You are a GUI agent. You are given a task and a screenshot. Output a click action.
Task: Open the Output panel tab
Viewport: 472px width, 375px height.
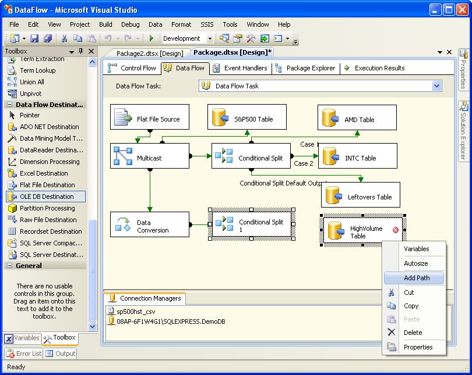(60, 353)
